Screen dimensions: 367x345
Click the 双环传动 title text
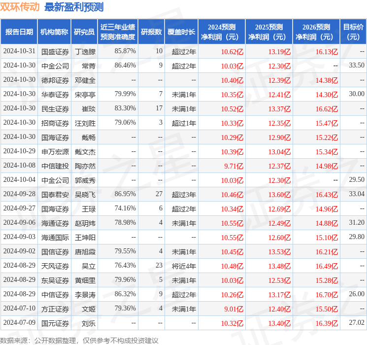(20, 7)
